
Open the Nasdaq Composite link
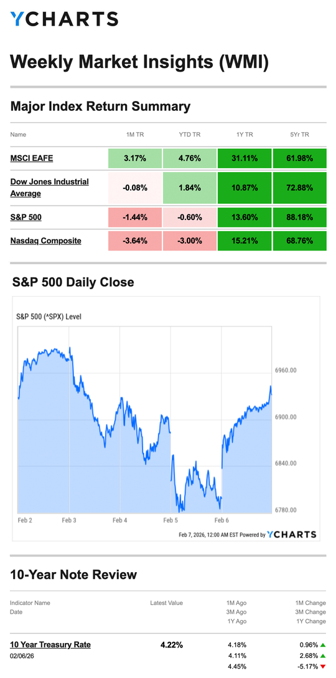click(x=46, y=241)
